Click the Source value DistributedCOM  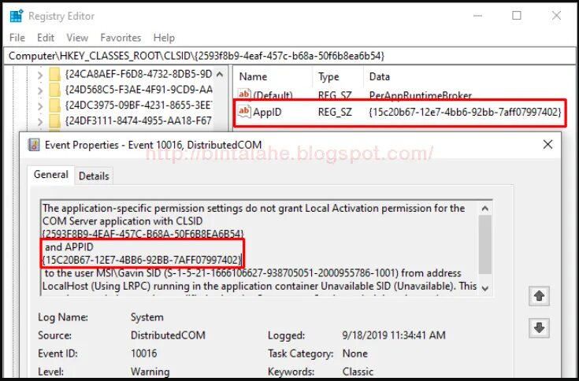click(168, 335)
